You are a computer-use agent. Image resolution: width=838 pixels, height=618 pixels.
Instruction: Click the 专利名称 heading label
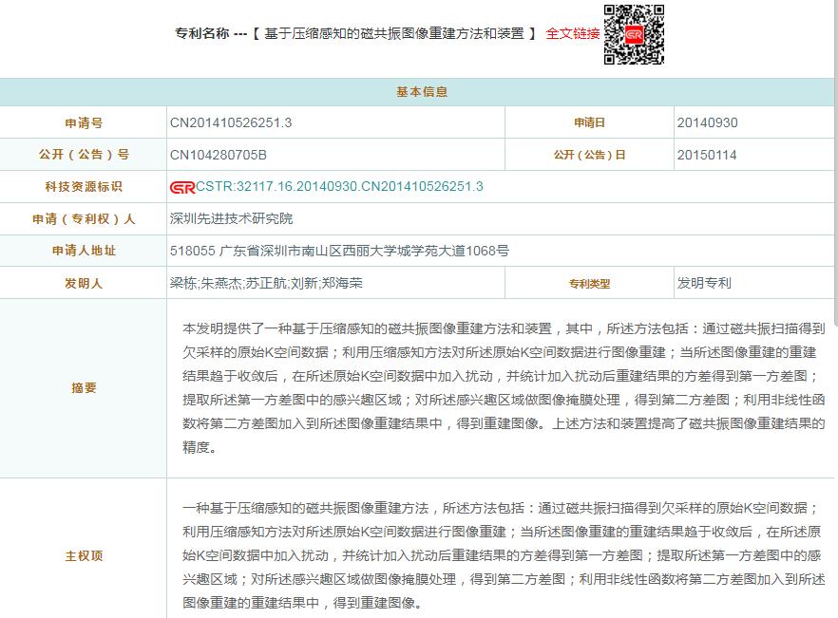pos(203,33)
